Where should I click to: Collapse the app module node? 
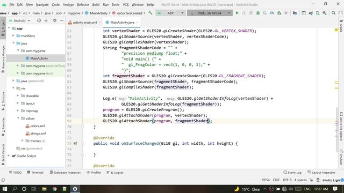9,28
